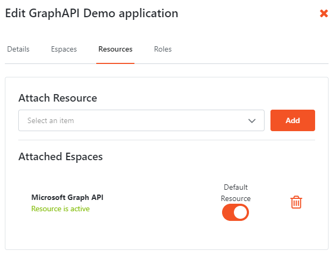Click the white knob on the toggle

point(240,213)
